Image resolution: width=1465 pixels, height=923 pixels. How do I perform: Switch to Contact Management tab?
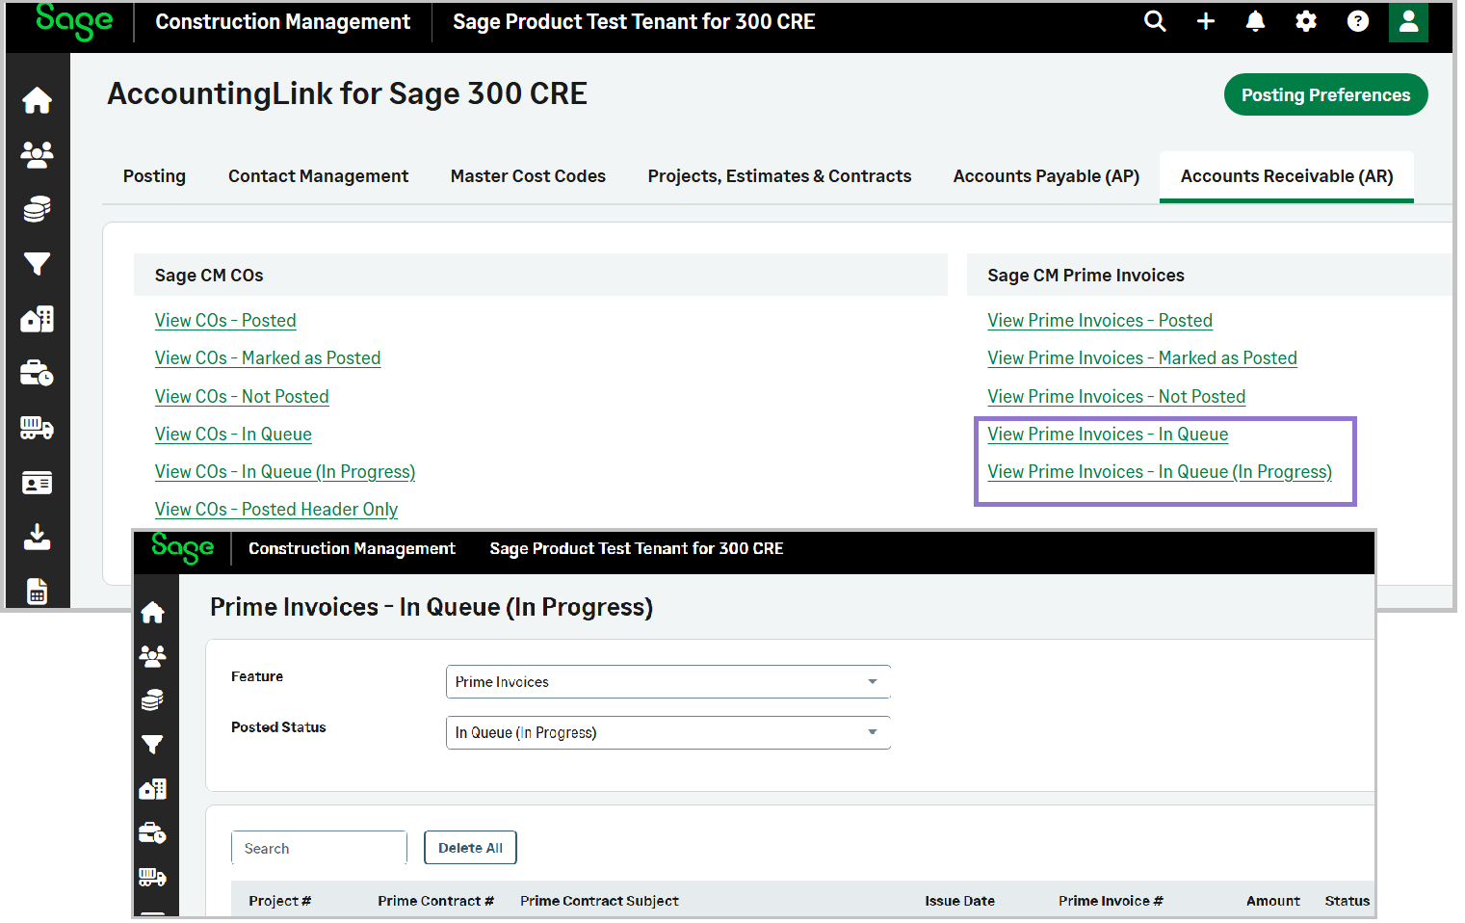click(319, 176)
